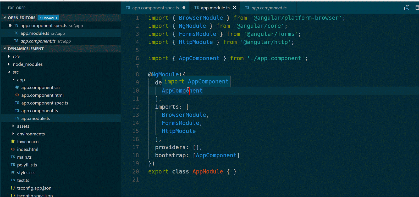
Task: Click the search-in-files icon at top right
Action: tap(407, 8)
